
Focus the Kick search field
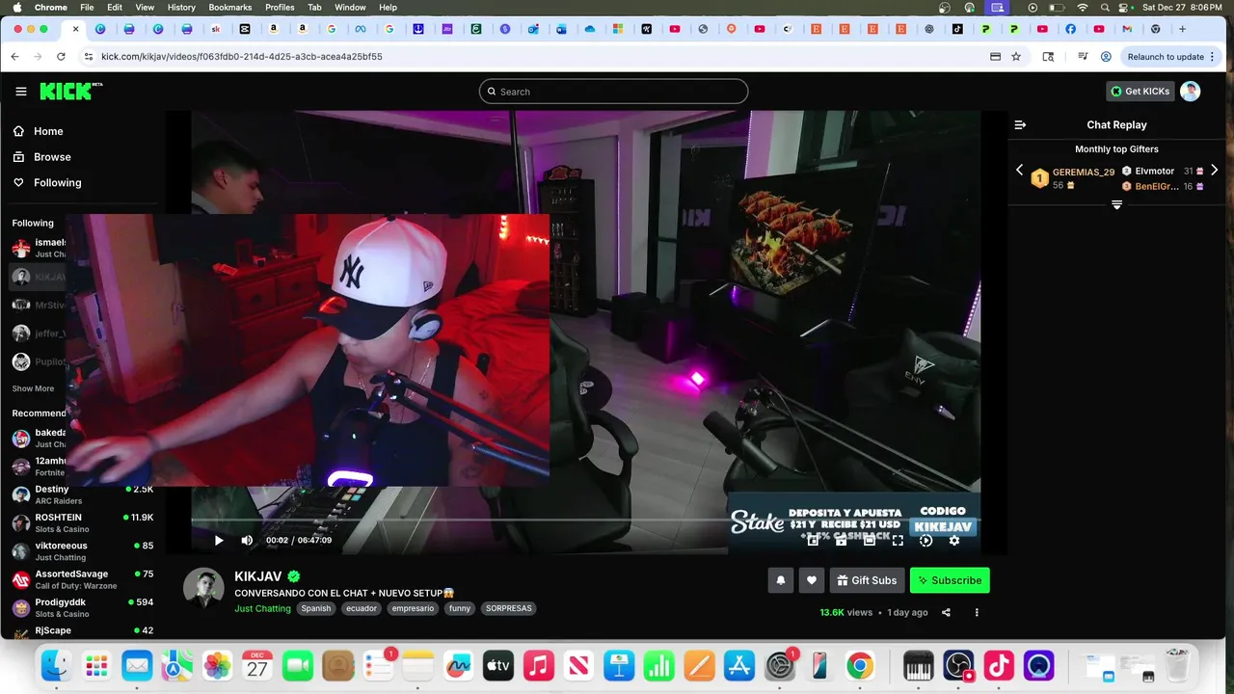[613, 92]
